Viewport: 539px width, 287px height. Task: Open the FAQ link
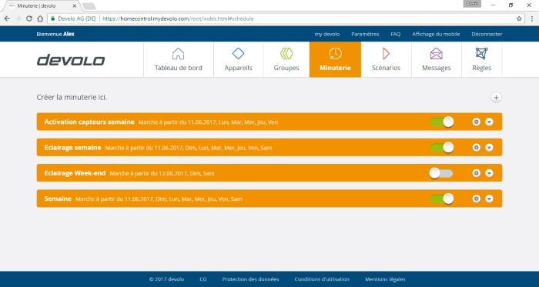pyautogui.click(x=395, y=34)
